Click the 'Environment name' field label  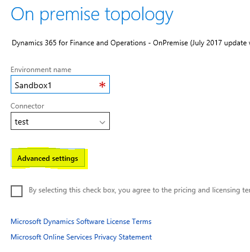click(41, 70)
